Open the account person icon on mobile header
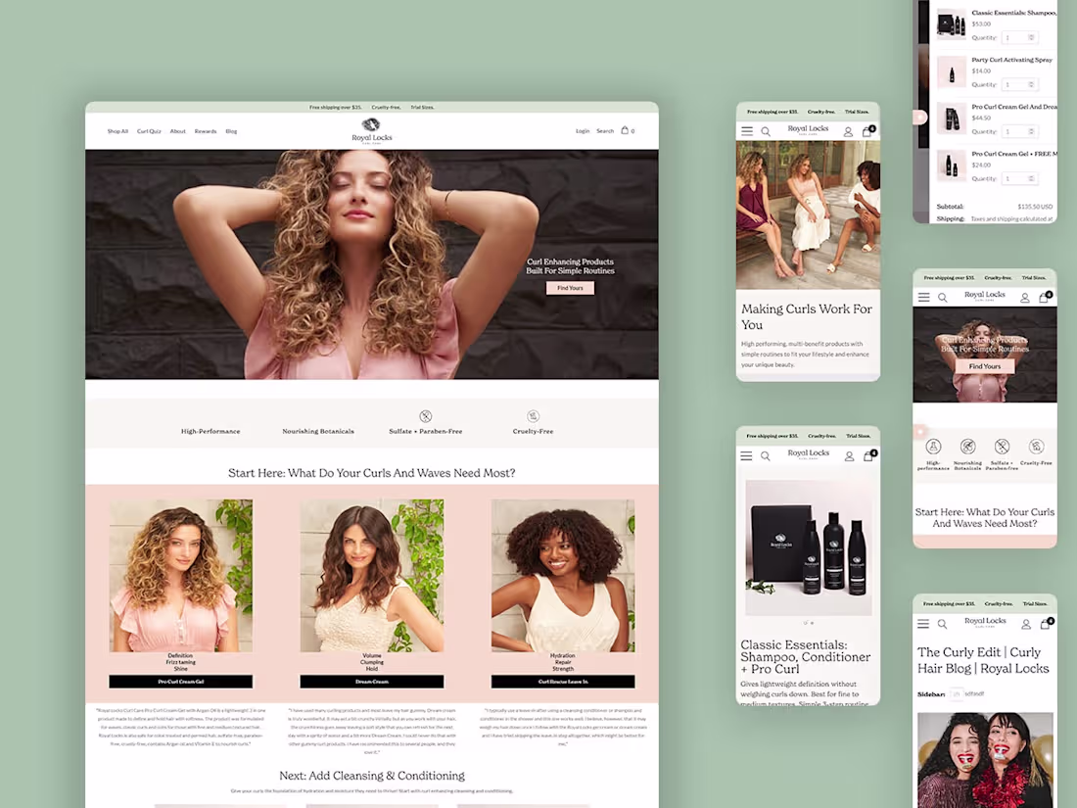 coord(850,130)
